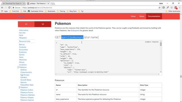Jump to Berries in sidebar
The height and width of the screenshot is (102, 182).
tap(22, 44)
